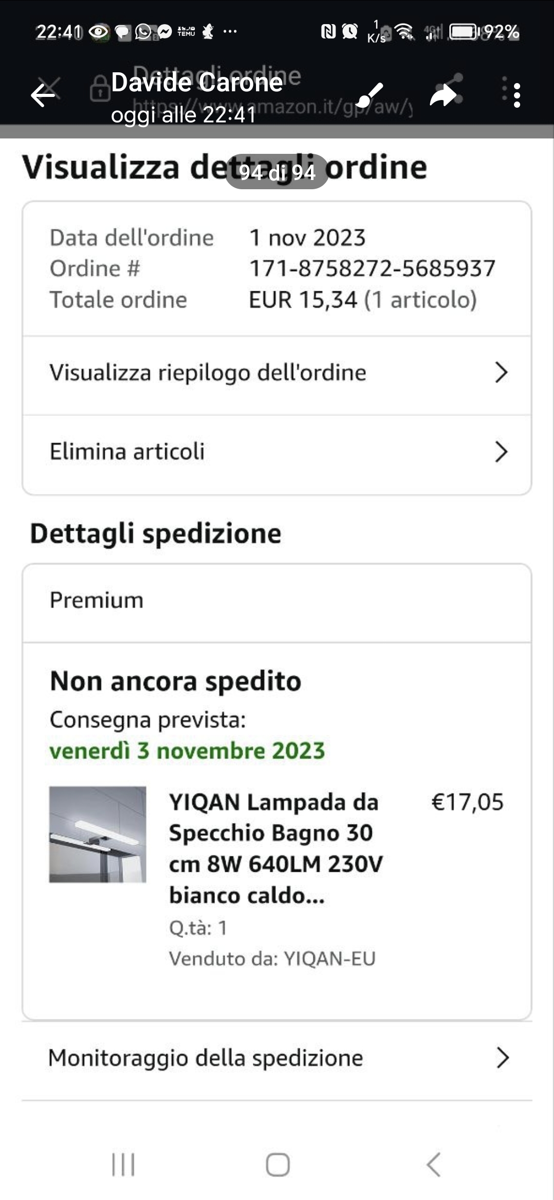554x1200 pixels.
Task: Tap Android back navigation chevron
Action: pyautogui.click(x=433, y=1164)
